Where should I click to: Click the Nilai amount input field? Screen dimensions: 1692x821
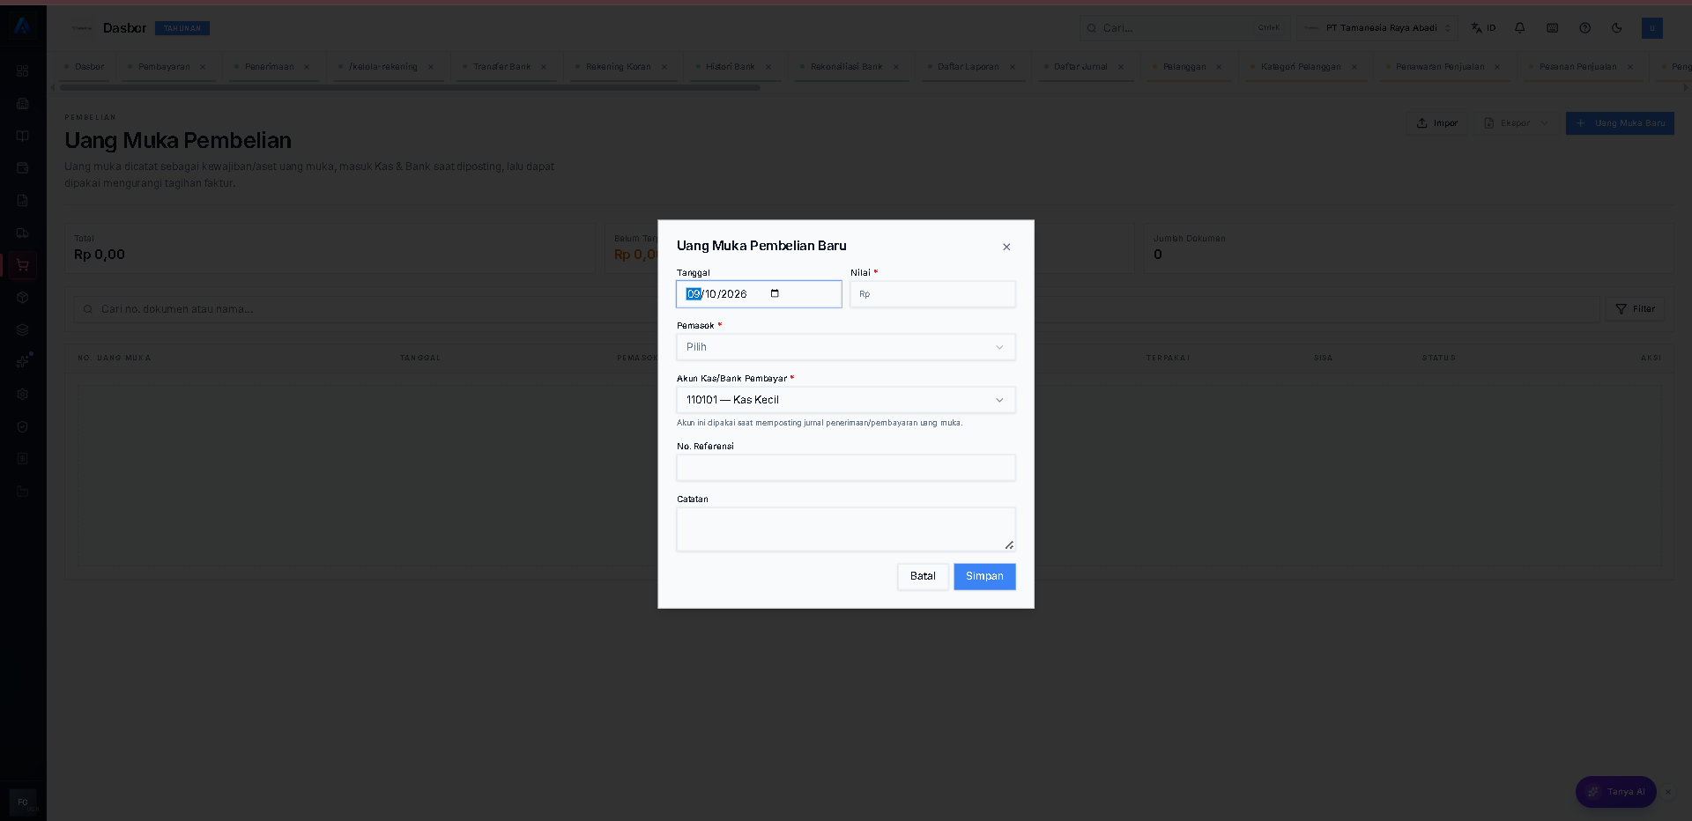coord(932,294)
